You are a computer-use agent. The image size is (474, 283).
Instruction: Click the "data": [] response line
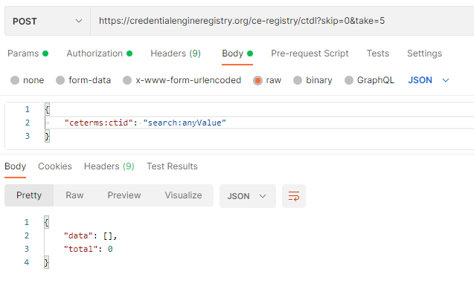click(90, 235)
